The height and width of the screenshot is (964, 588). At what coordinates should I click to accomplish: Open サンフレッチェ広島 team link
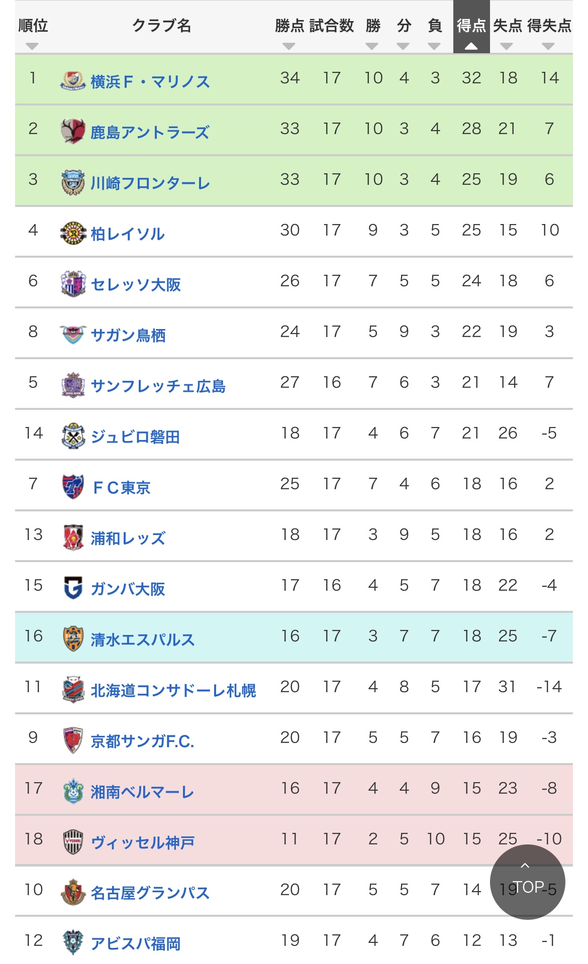158,386
